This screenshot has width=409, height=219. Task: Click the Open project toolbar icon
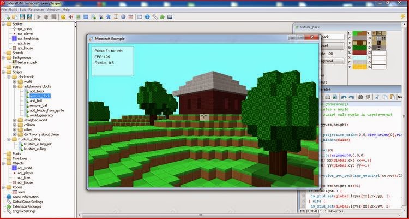pyautogui.click(x=15, y=17)
